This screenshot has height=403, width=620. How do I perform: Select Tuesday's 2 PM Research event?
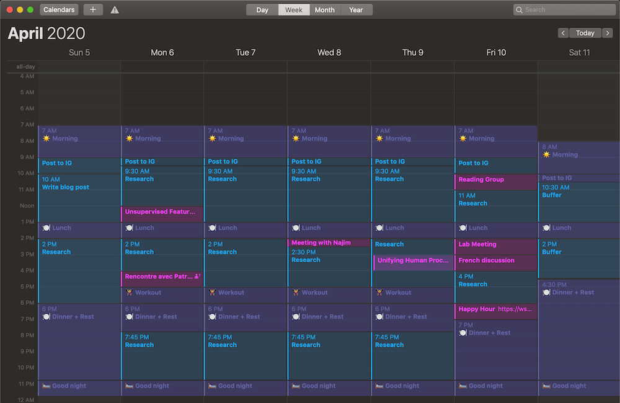[245, 263]
